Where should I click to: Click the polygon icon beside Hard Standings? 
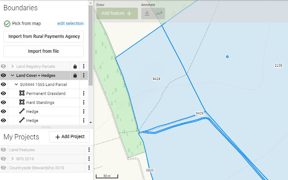22,102
